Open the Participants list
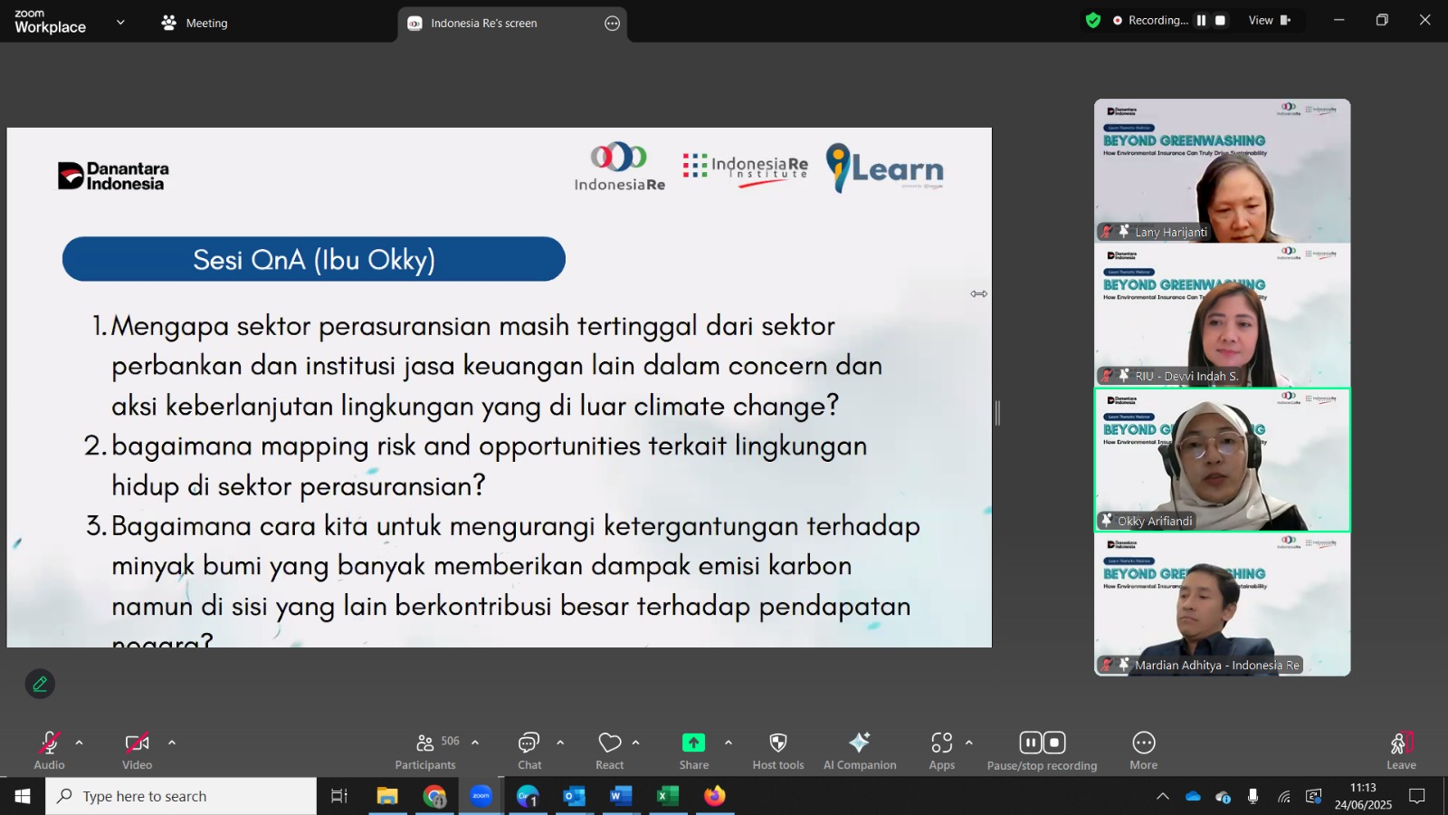 pos(426,751)
